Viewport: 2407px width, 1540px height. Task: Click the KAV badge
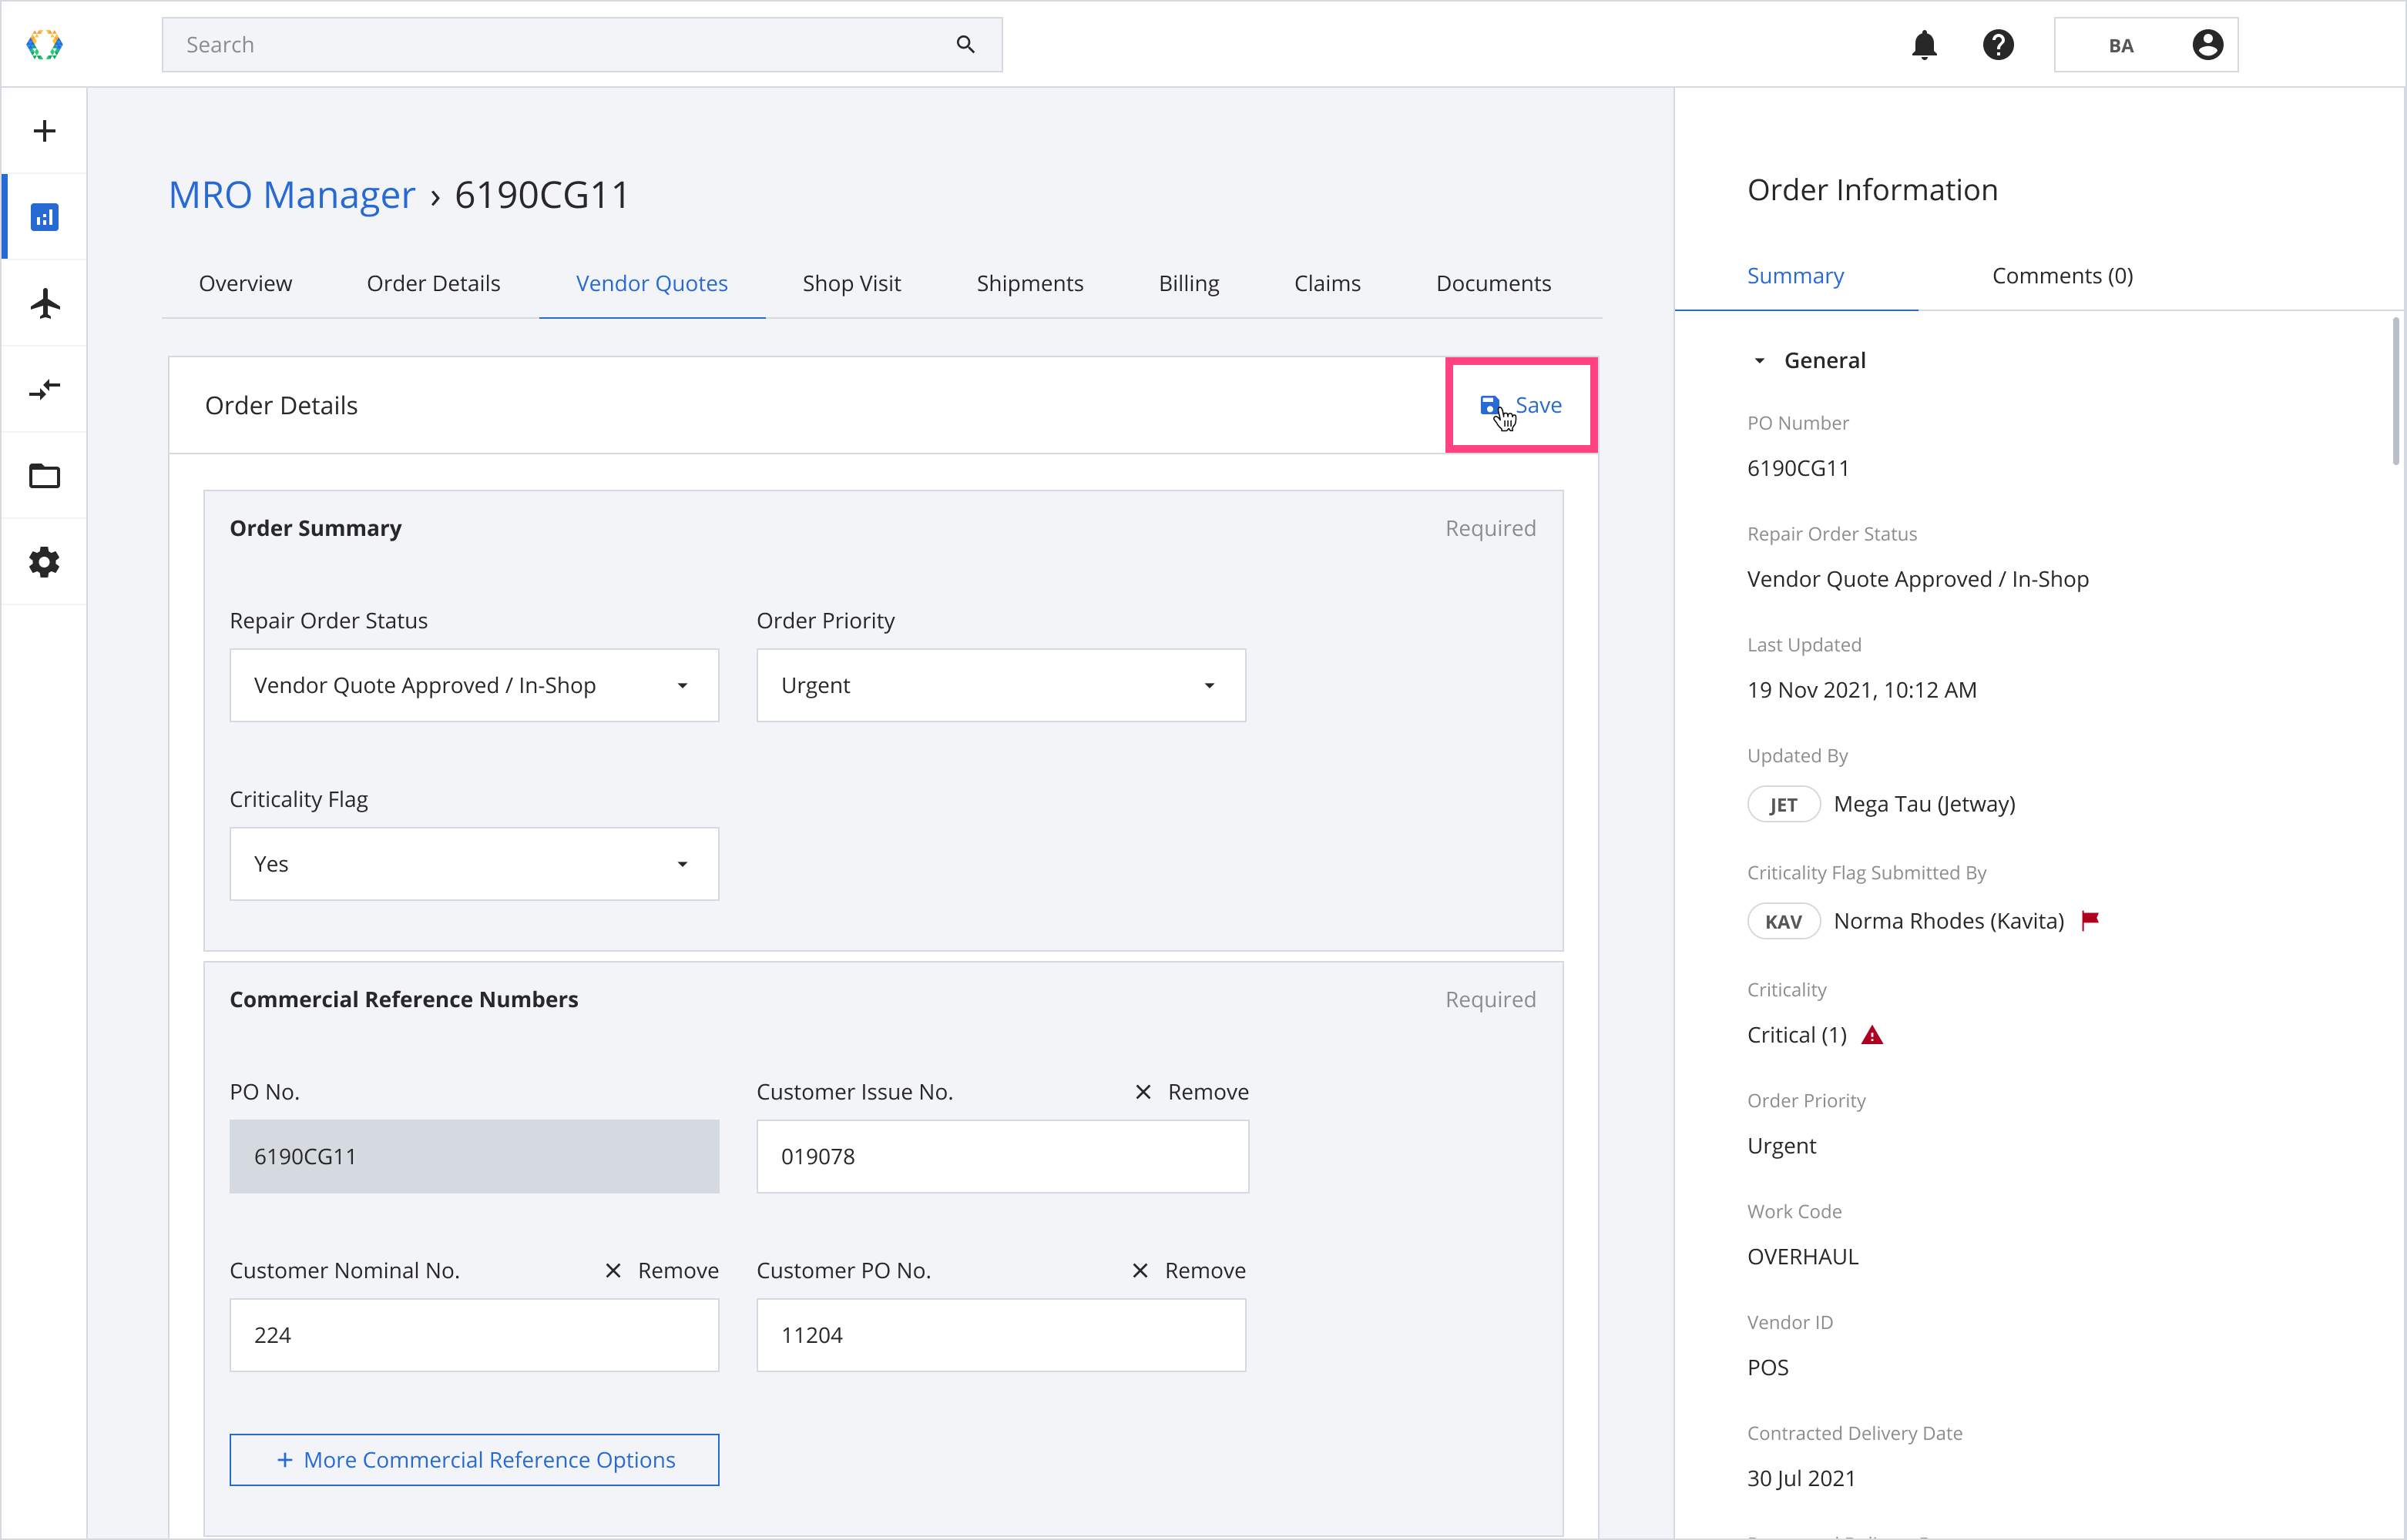1783,921
